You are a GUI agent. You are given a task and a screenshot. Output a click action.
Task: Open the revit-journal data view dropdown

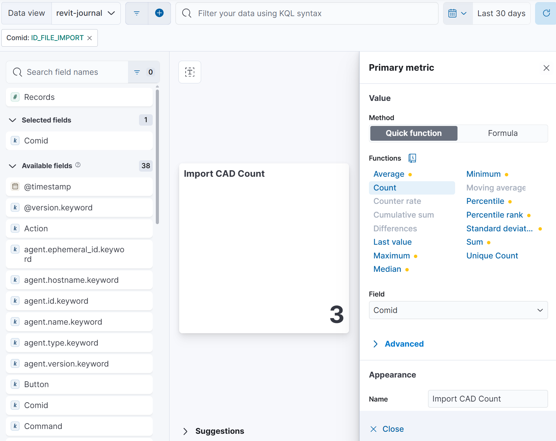[86, 13]
